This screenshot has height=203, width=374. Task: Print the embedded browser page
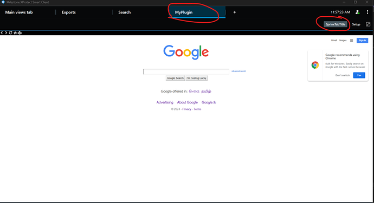coord(20,32)
